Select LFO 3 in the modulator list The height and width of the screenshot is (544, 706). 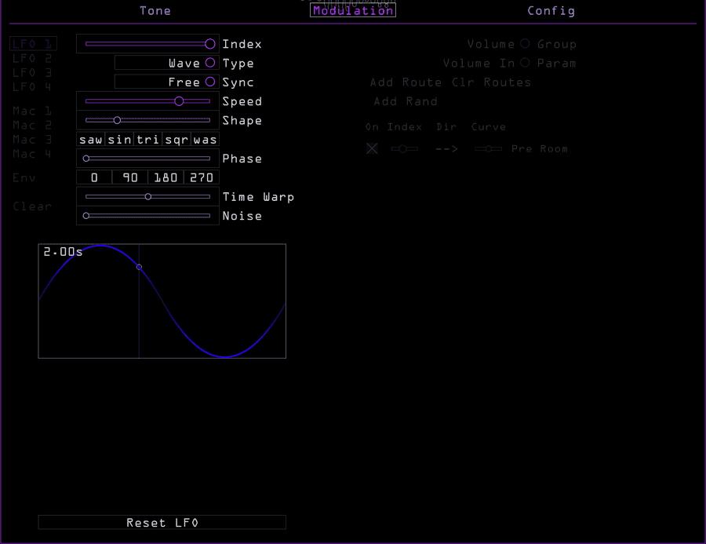pos(32,72)
